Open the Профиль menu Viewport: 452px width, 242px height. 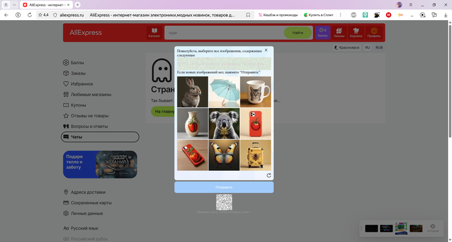tap(374, 32)
